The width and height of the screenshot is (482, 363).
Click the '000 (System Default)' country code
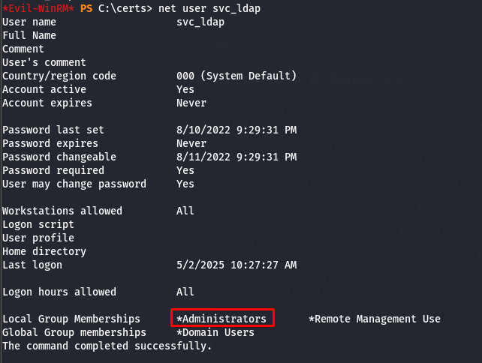236,76
